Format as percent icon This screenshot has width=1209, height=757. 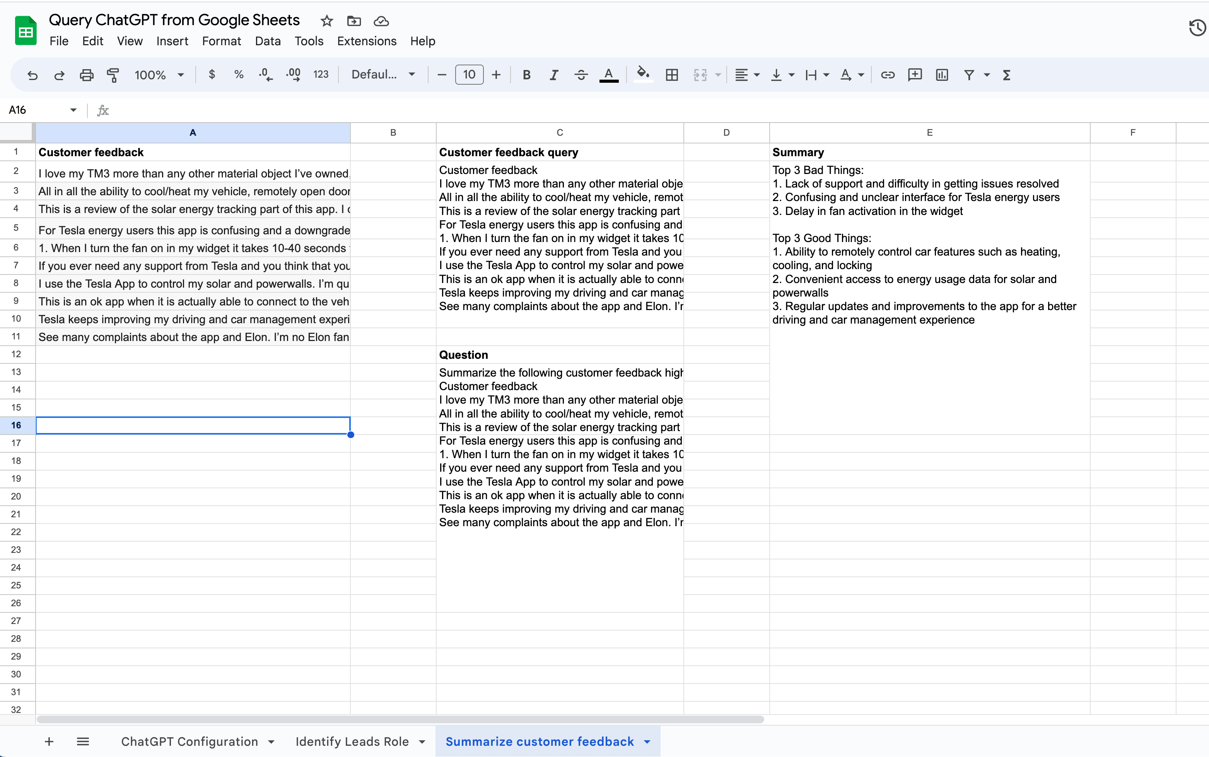pos(239,75)
